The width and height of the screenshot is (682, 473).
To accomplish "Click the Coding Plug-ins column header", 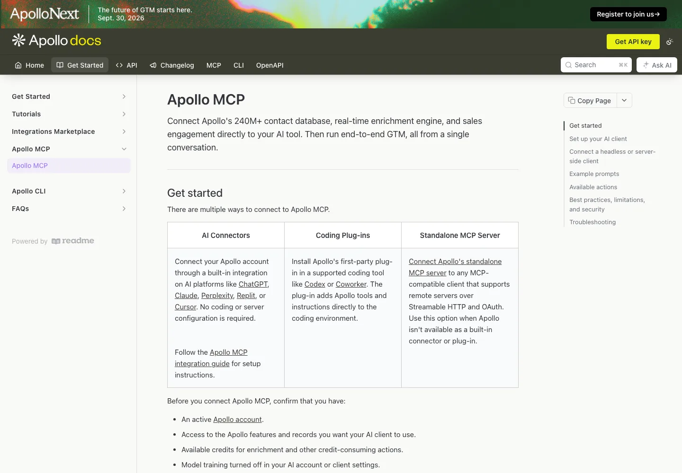I will coord(343,236).
